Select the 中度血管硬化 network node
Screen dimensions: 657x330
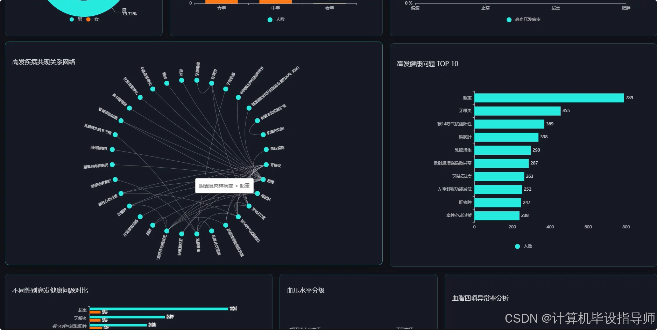153,89
